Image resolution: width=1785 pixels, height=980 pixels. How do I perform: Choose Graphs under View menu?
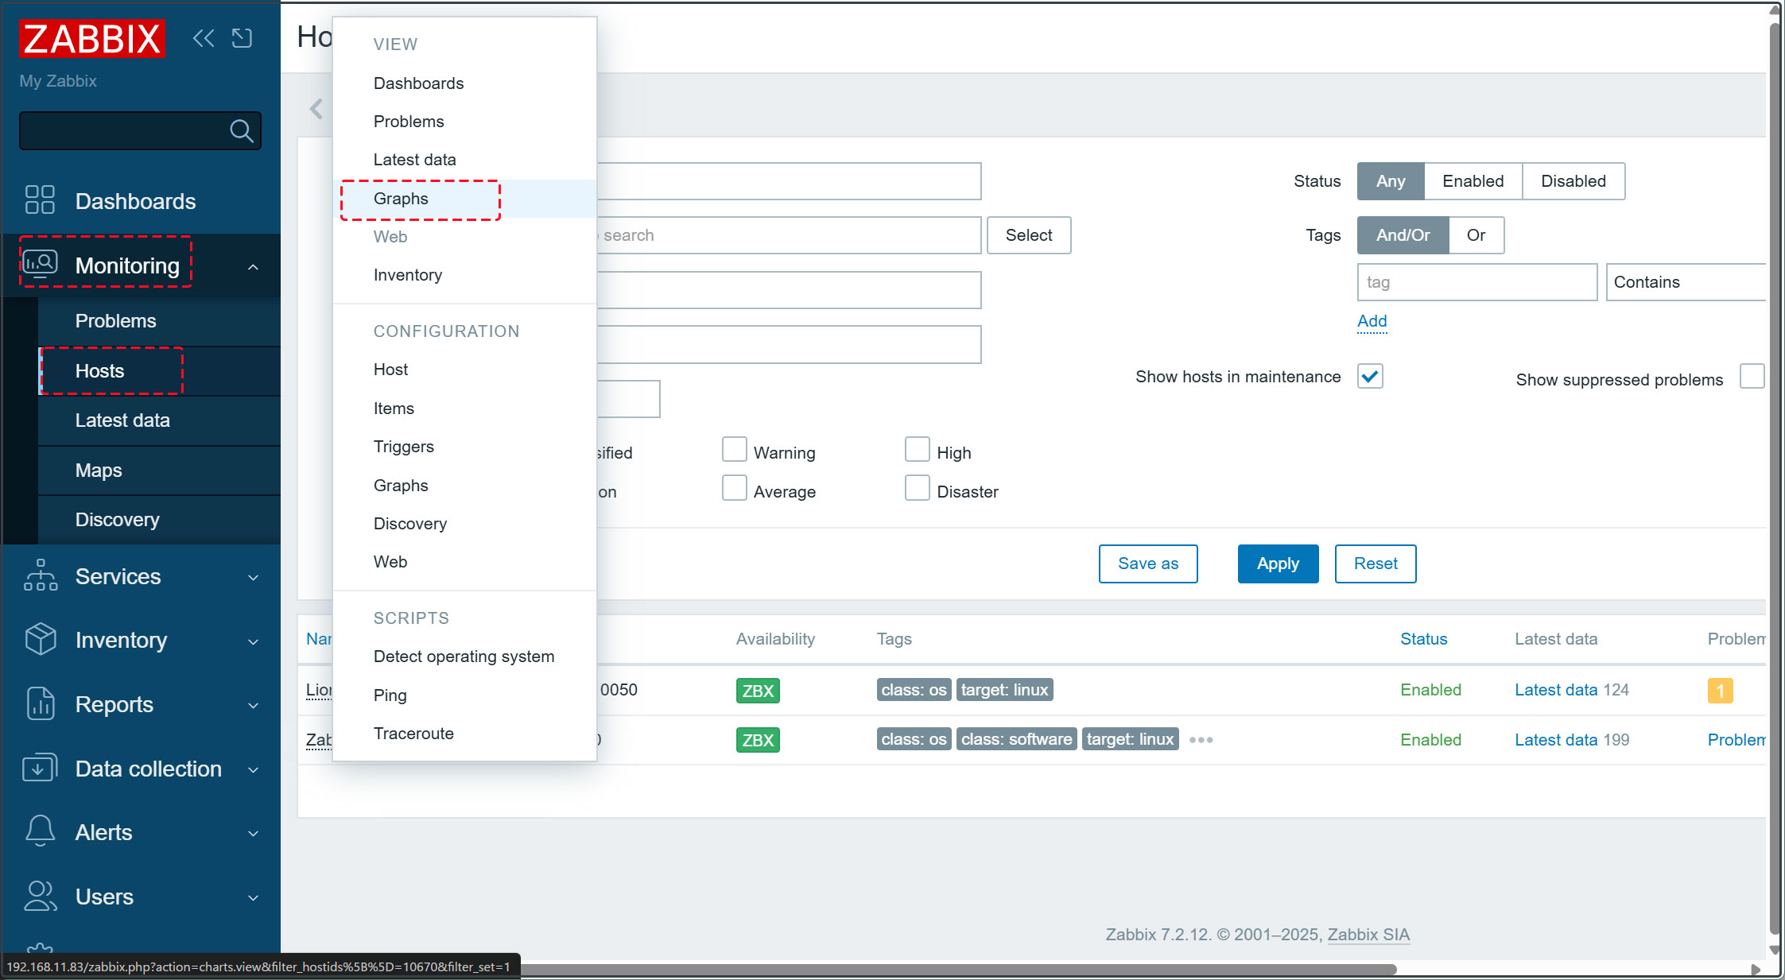tap(401, 199)
